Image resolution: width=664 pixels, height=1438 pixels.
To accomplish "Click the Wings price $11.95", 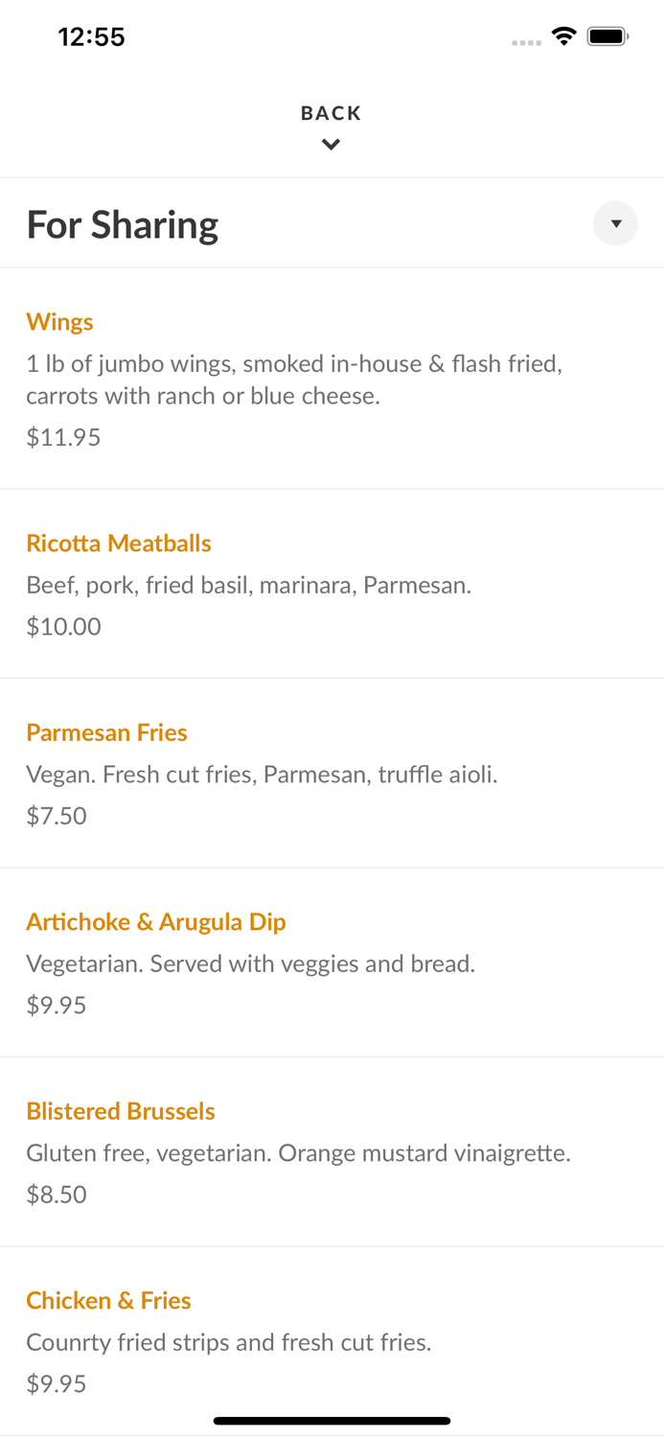I will tap(63, 437).
